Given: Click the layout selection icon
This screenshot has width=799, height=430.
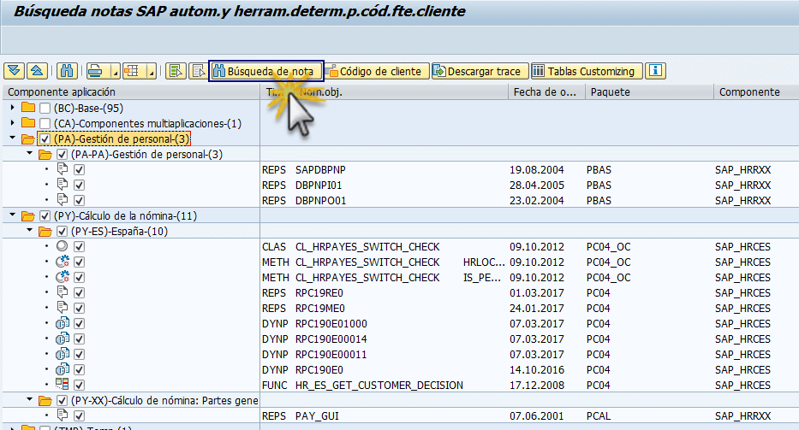Looking at the screenshot, I should 133,71.
